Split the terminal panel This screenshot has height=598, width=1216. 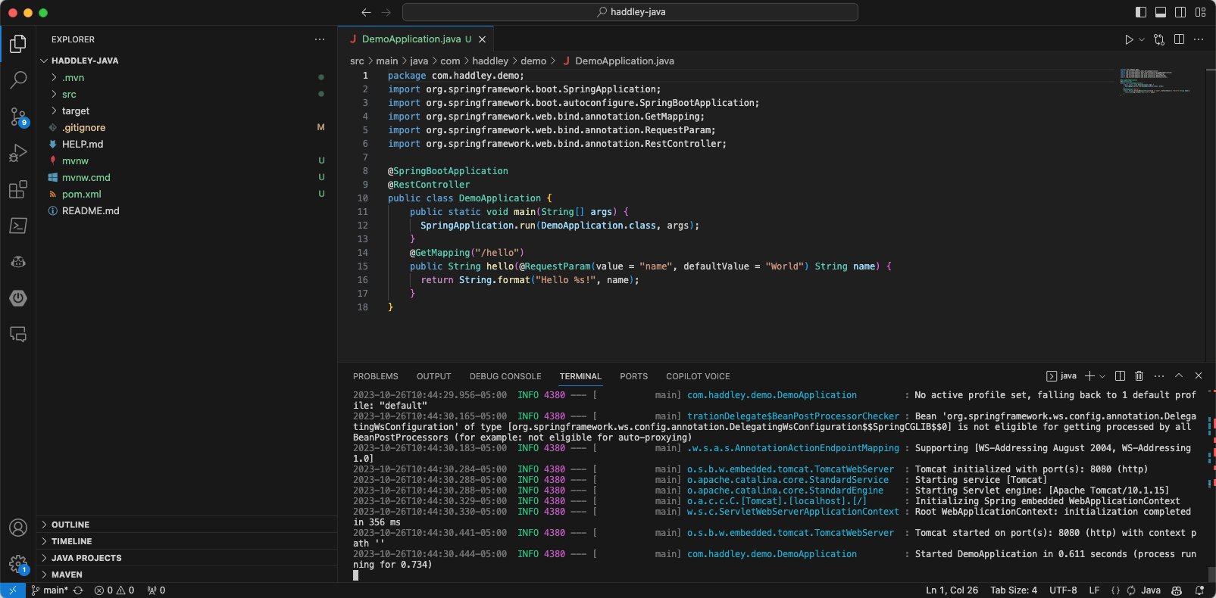[1120, 376]
